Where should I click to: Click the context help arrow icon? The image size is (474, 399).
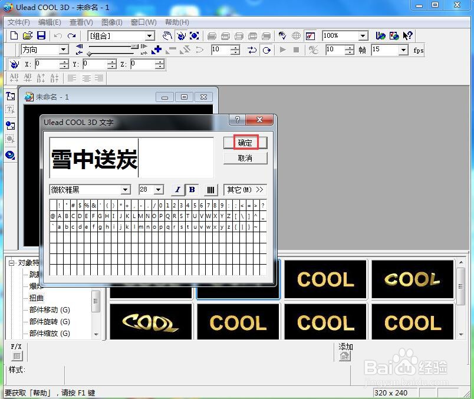(407, 36)
